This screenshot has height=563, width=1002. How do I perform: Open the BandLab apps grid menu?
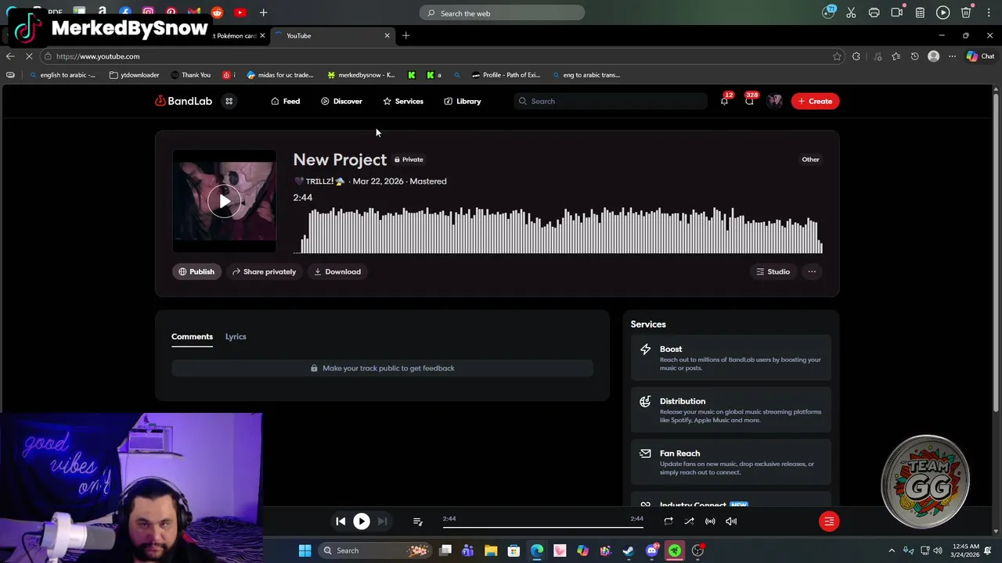229,101
